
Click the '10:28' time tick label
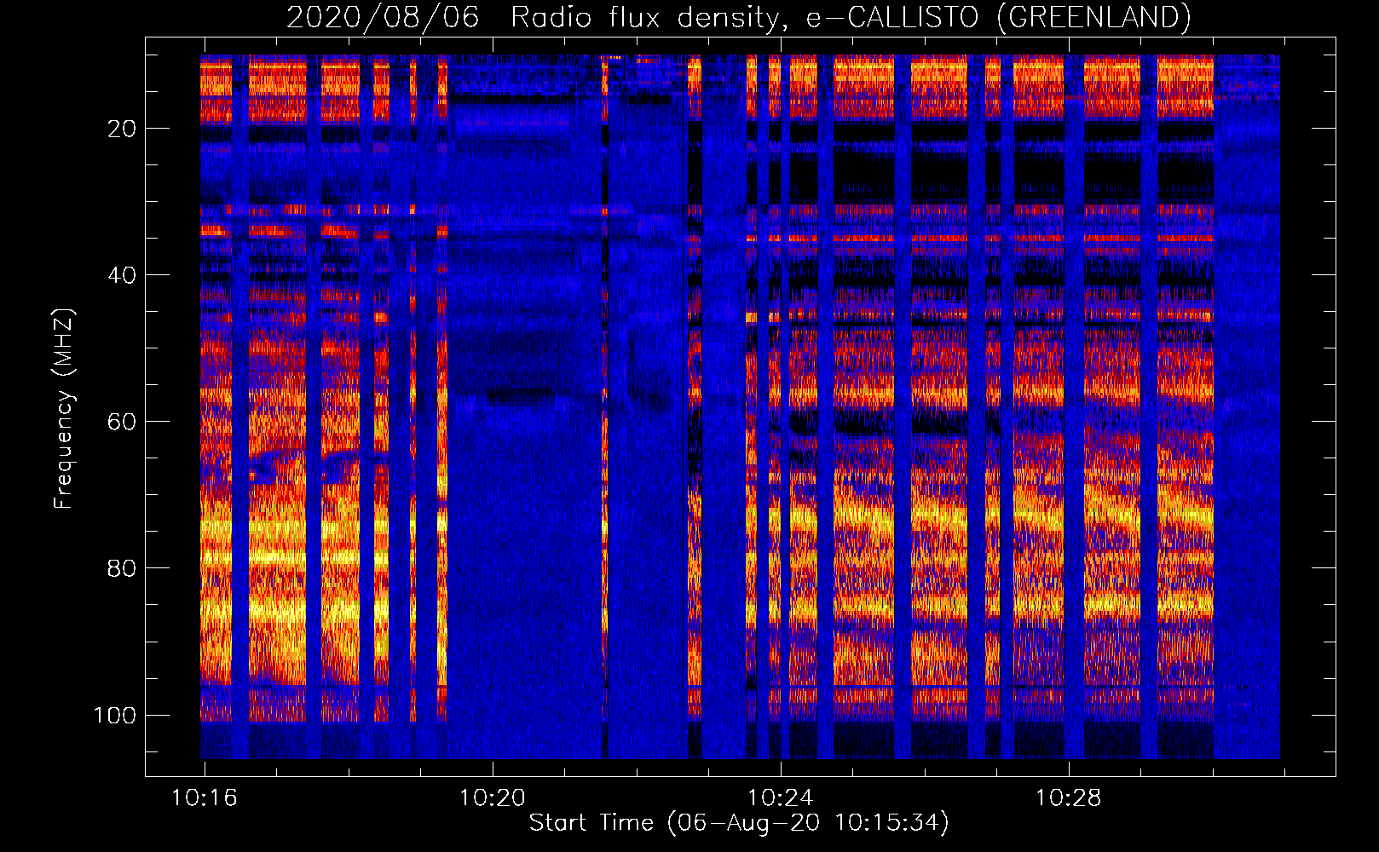tap(1069, 798)
